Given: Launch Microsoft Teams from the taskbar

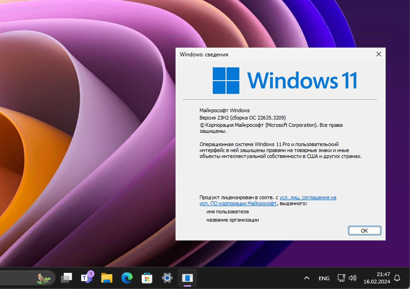Looking at the screenshot, I should tap(87, 278).
